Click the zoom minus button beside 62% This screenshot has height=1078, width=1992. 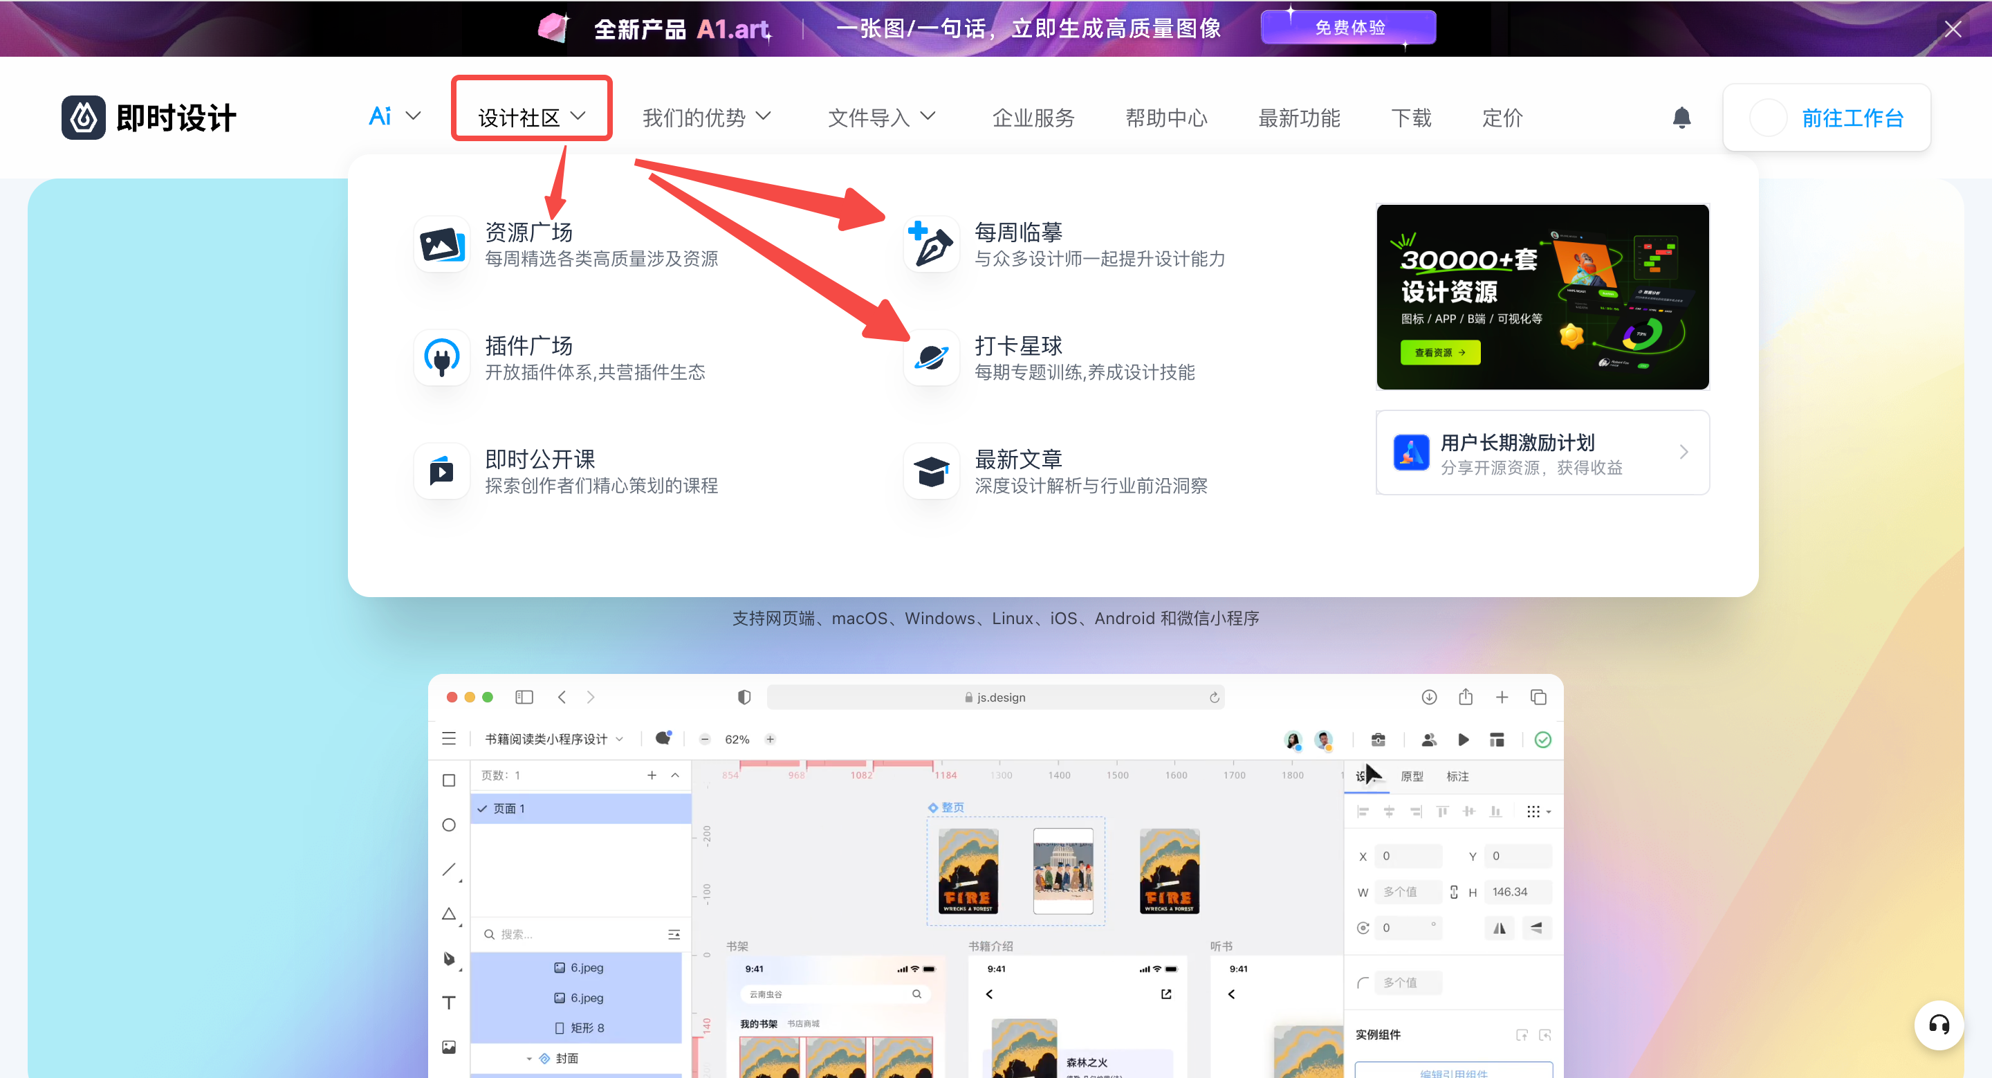coord(705,738)
